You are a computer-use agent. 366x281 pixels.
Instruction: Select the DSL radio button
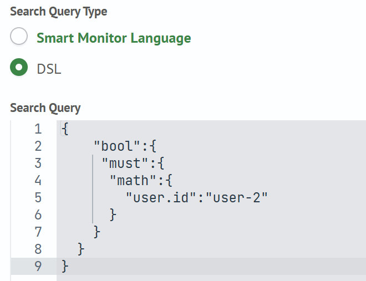click(19, 67)
